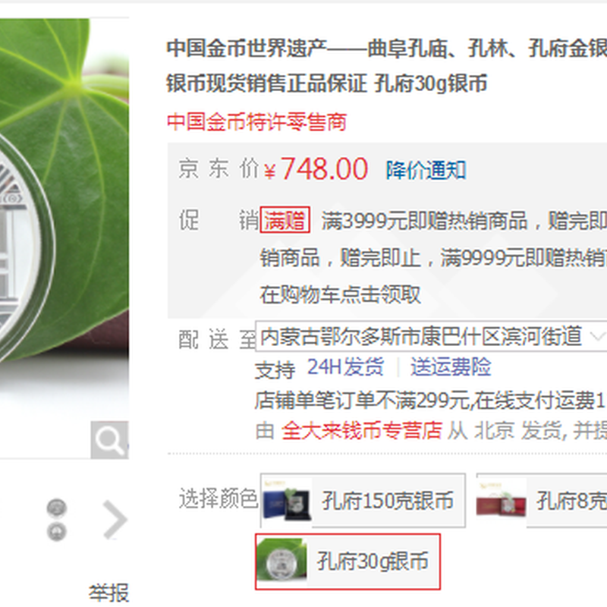The height and width of the screenshot is (607, 607).
Task: Choose the 孔府8克 variant
Action: pos(542,500)
